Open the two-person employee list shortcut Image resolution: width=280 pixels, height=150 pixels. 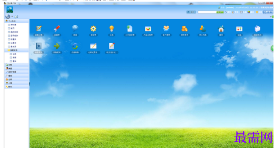point(203,29)
